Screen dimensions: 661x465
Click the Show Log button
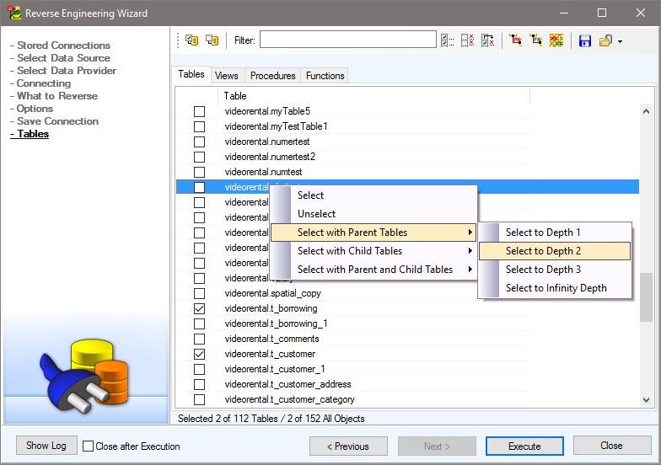[x=46, y=446]
